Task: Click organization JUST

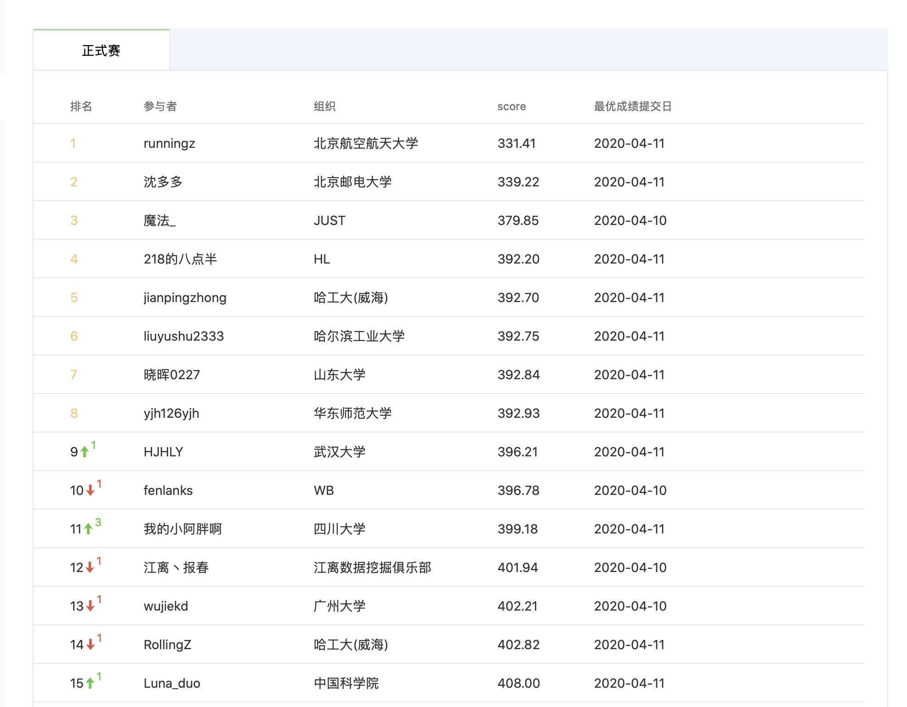Action: click(329, 220)
